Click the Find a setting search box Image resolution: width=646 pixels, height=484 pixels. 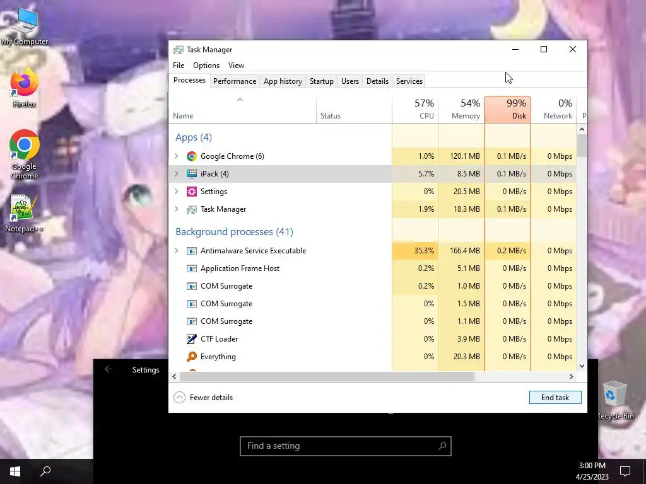tap(346, 446)
